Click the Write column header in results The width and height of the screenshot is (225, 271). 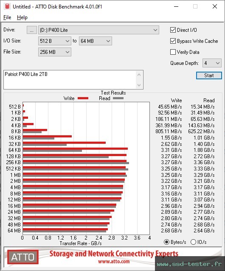[177, 101]
